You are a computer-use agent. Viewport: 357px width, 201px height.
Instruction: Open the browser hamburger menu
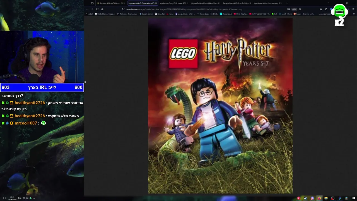point(354,9)
